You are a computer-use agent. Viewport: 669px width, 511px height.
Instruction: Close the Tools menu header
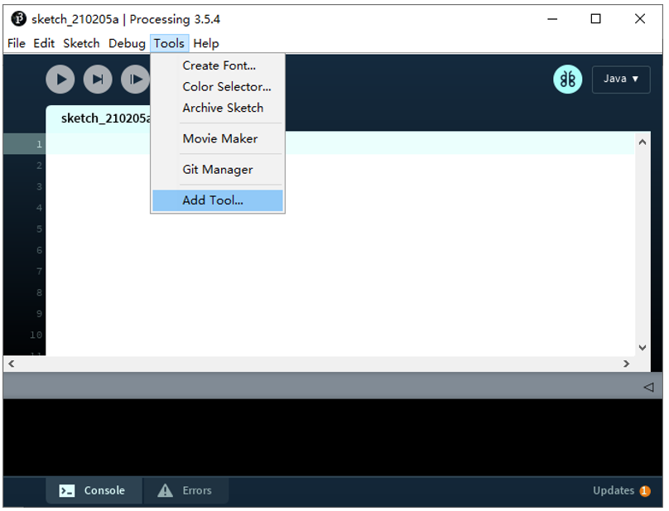(x=169, y=44)
